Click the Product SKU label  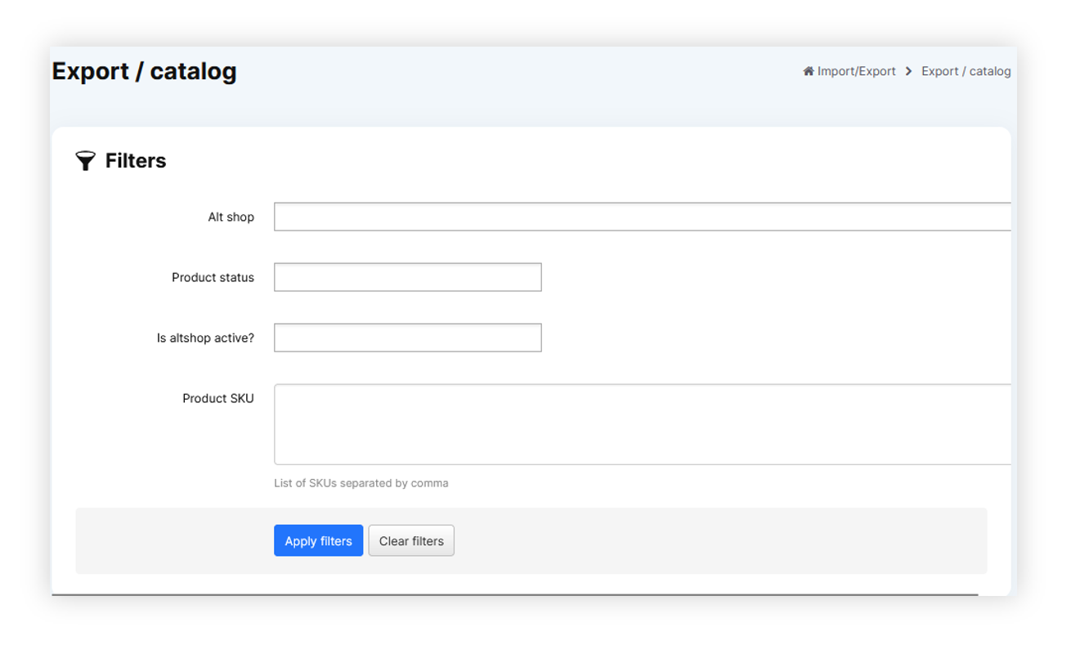pyautogui.click(x=217, y=398)
